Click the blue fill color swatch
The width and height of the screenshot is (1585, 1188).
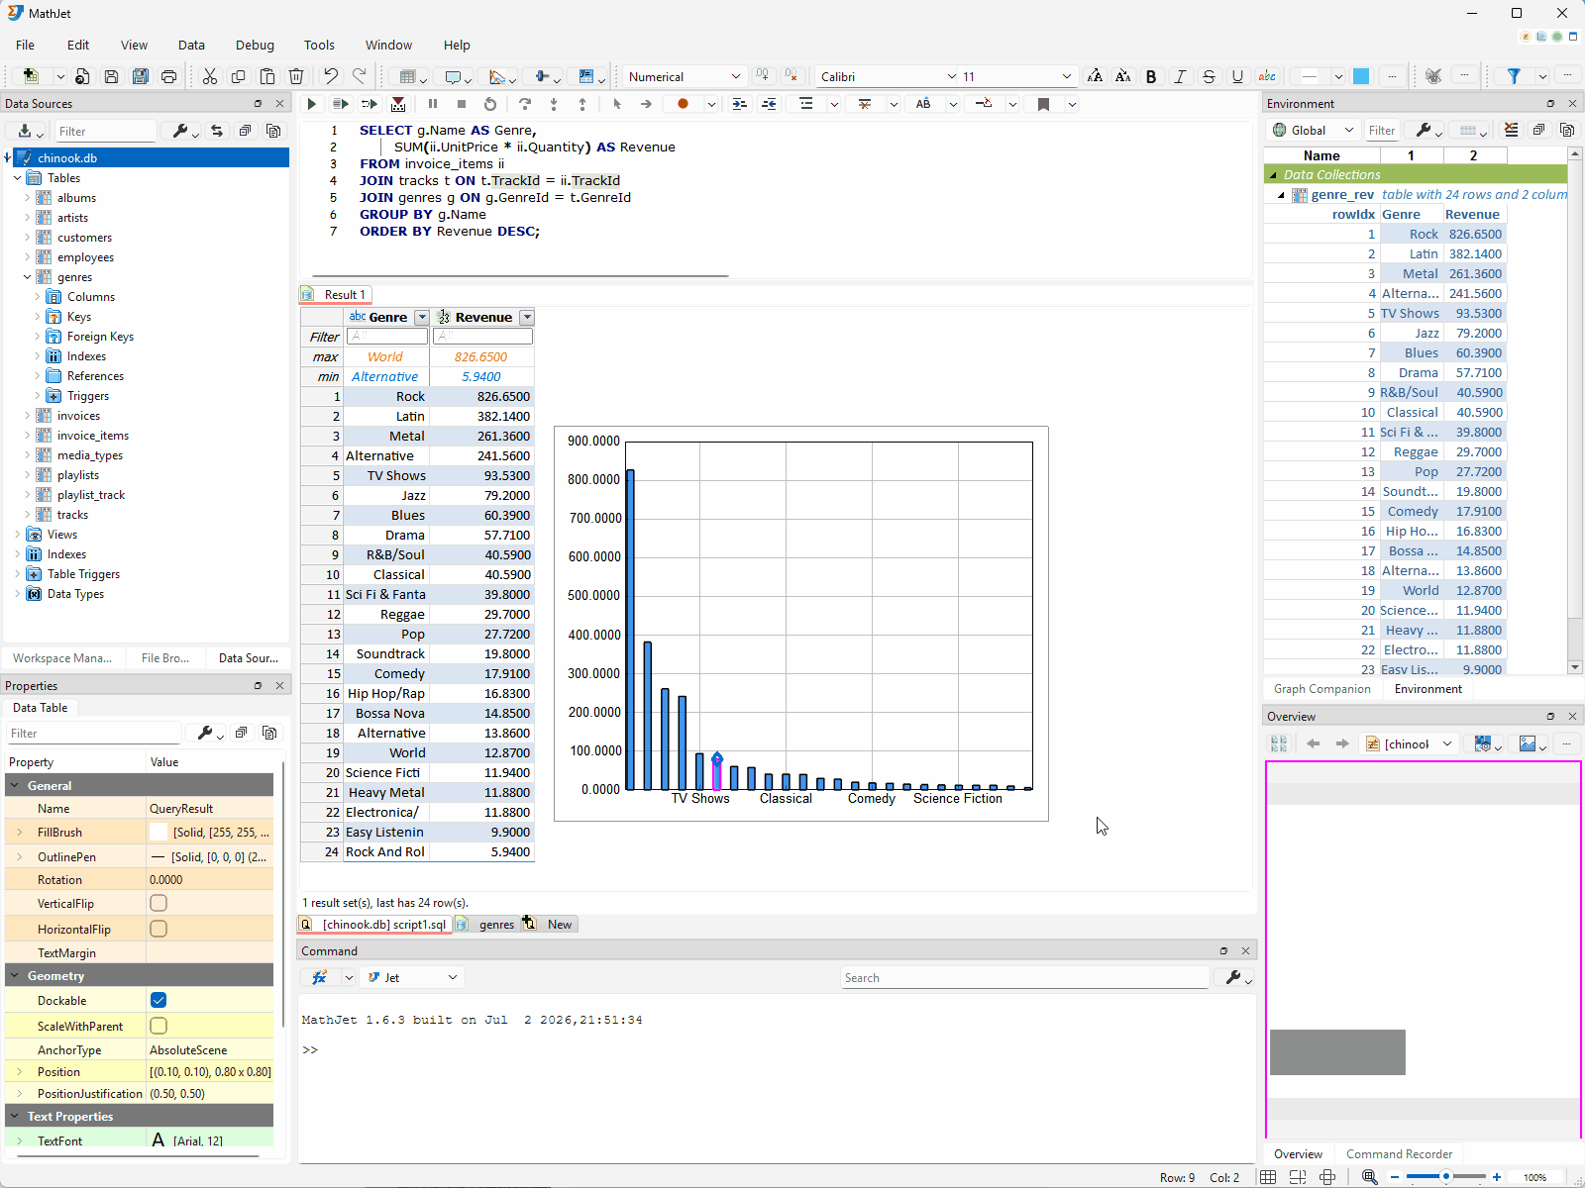click(x=1361, y=76)
